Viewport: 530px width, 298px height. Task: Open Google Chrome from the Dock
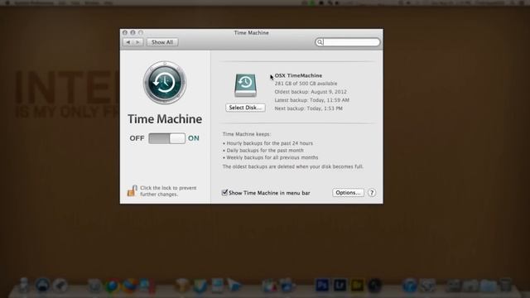pos(113,286)
